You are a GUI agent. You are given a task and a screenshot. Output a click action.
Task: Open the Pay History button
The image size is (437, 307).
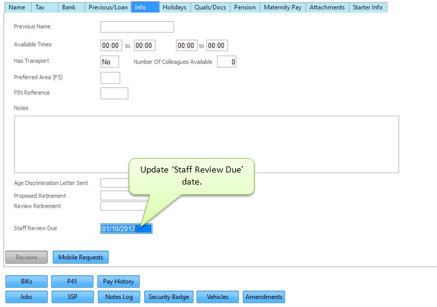coord(118,281)
